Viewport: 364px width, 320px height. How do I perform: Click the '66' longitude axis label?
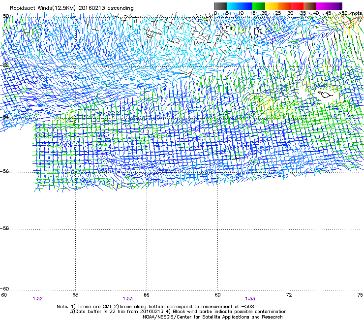click(x=147, y=295)
